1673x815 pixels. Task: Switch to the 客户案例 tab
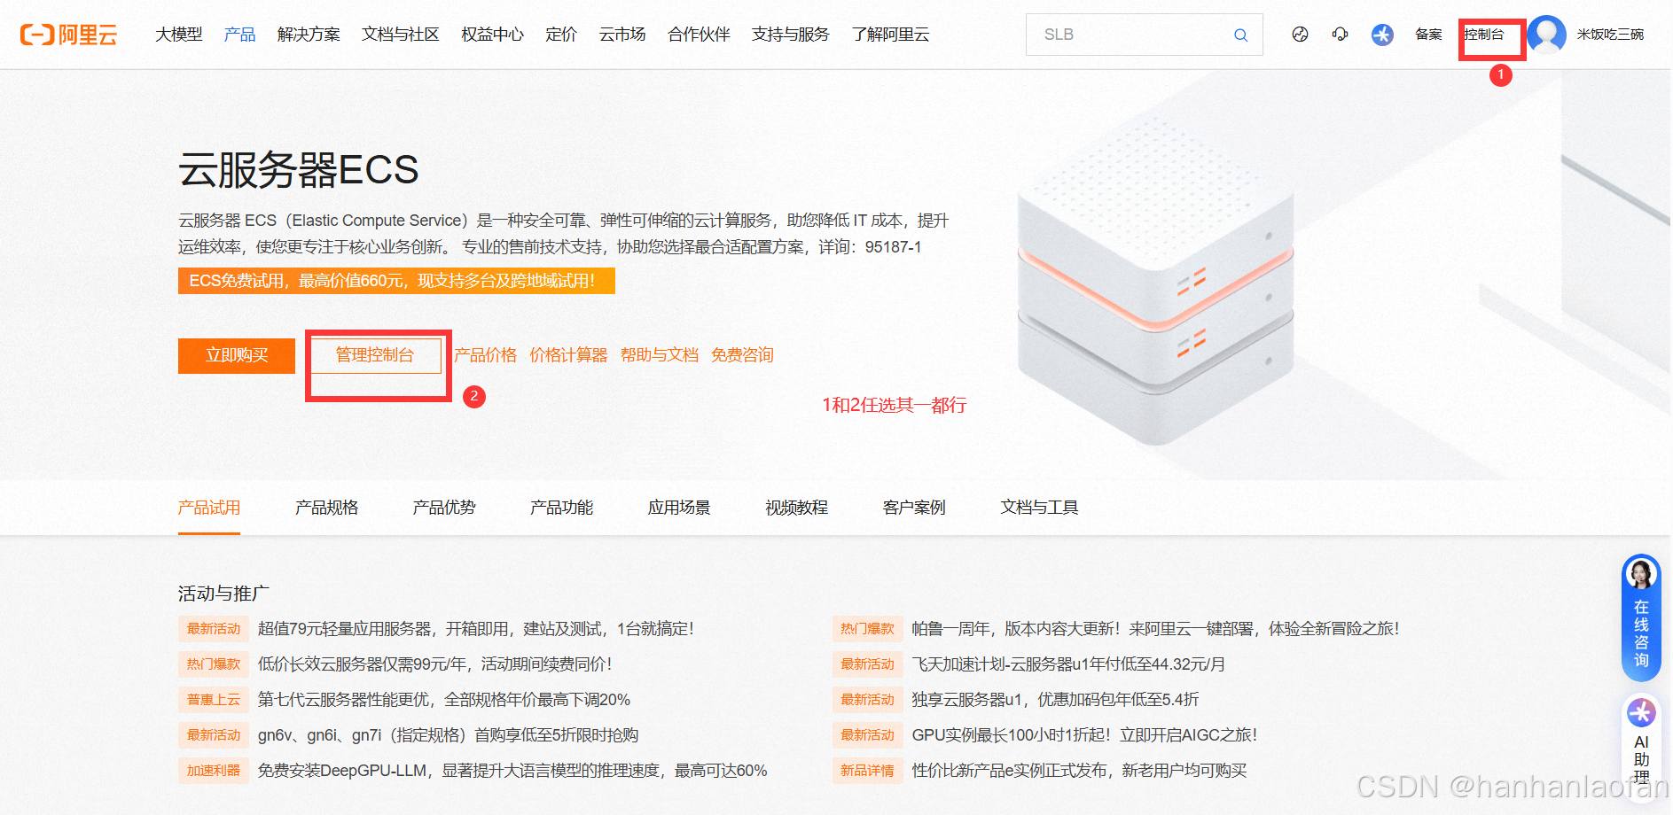914,508
